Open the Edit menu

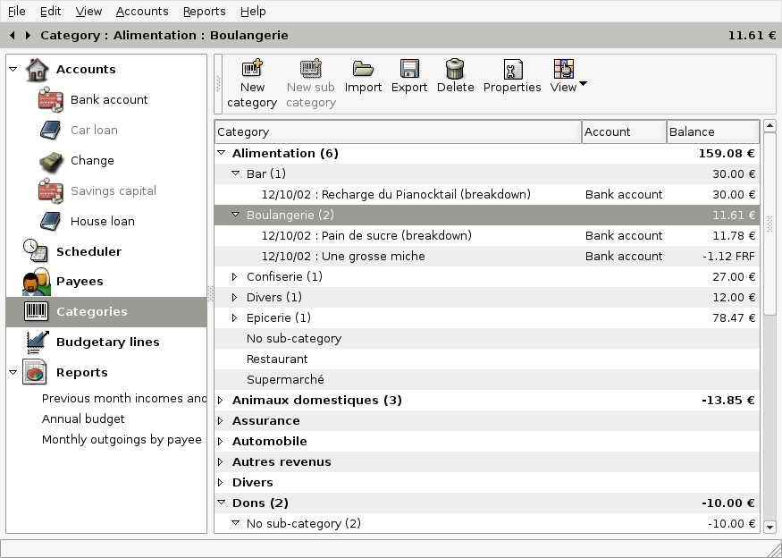[x=50, y=11]
